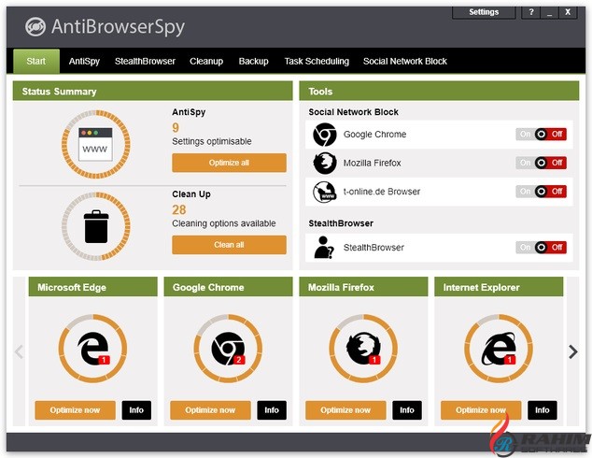Open the Task Scheduling tab

(317, 61)
